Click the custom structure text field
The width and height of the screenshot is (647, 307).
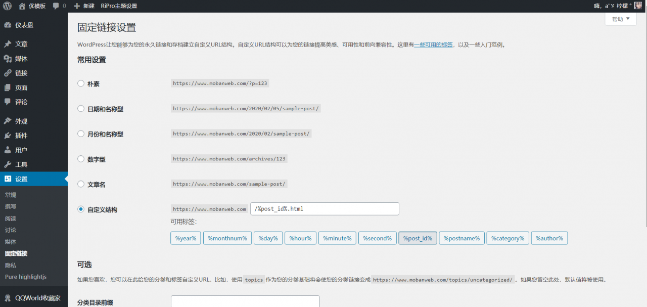325,209
